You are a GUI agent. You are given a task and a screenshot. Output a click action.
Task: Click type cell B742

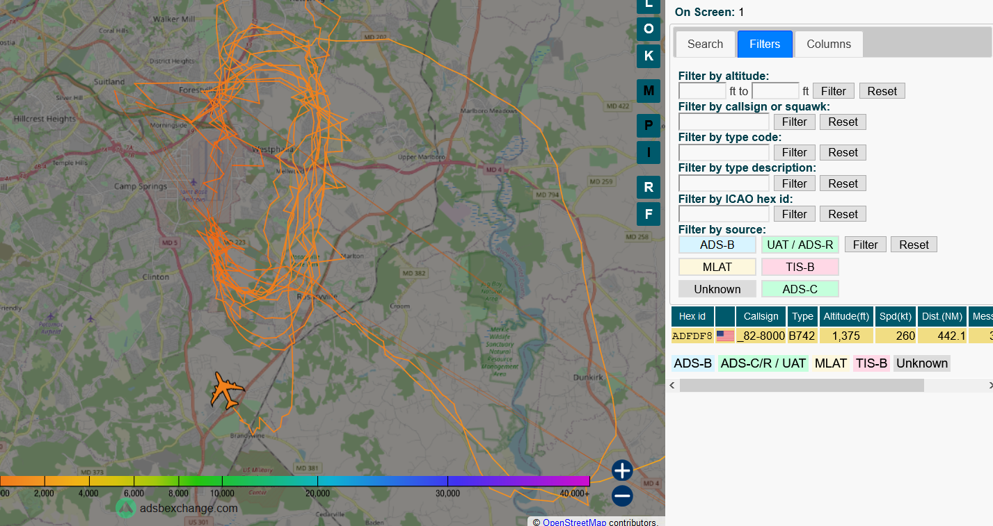click(802, 336)
